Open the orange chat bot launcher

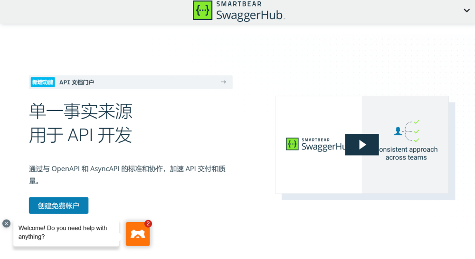tap(138, 234)
